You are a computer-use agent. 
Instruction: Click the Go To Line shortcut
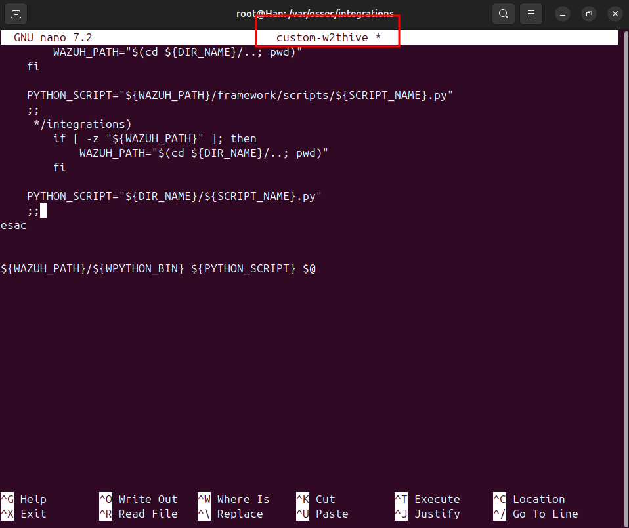545,514
